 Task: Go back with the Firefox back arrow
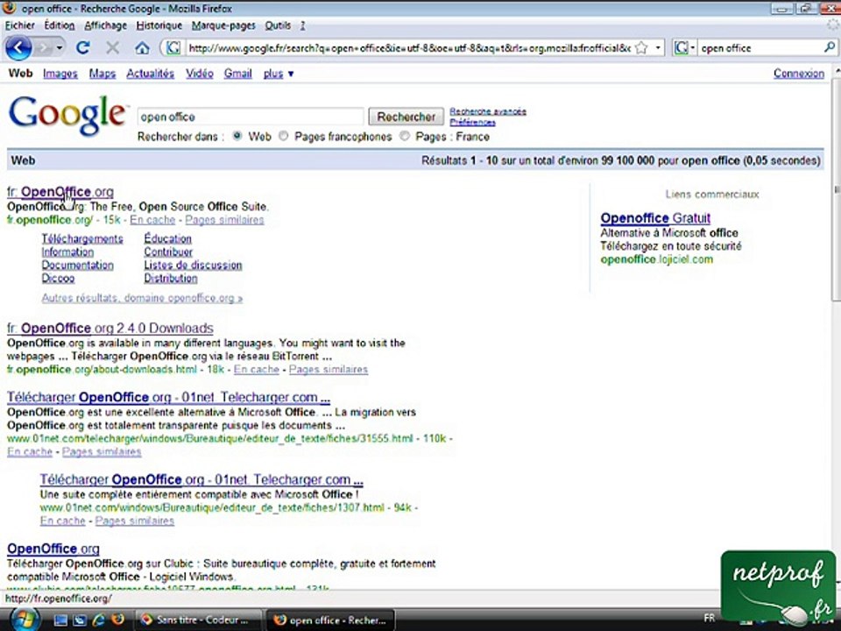18,48
